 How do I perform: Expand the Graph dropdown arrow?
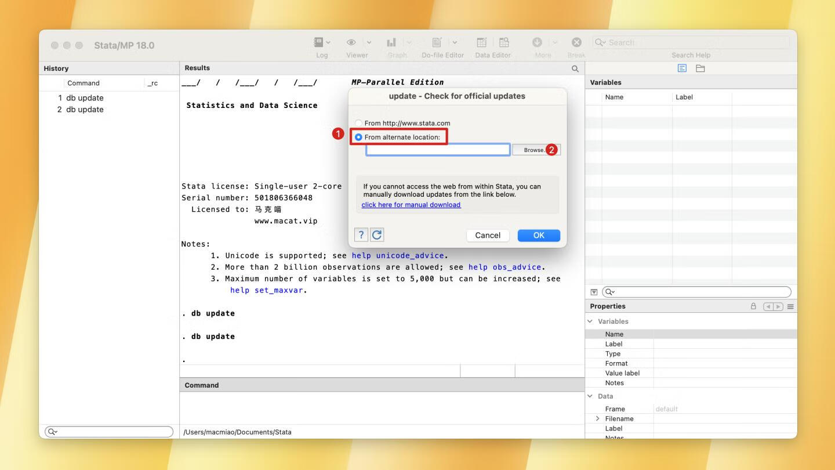409,42
